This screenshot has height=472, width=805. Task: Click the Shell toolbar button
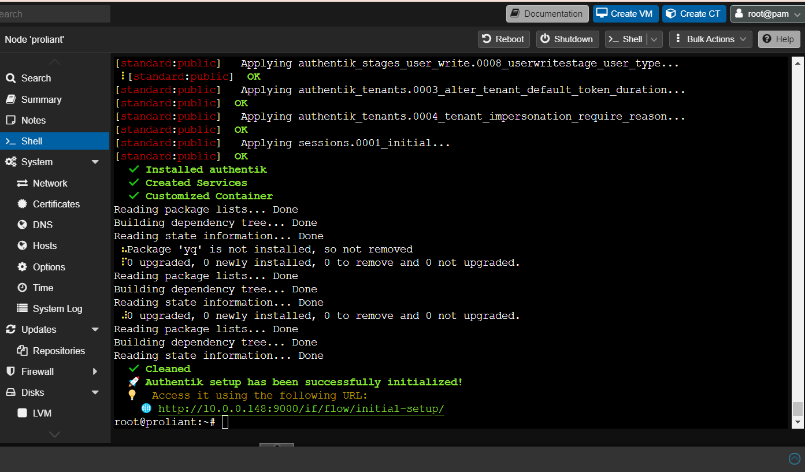(x=626, y=39)
